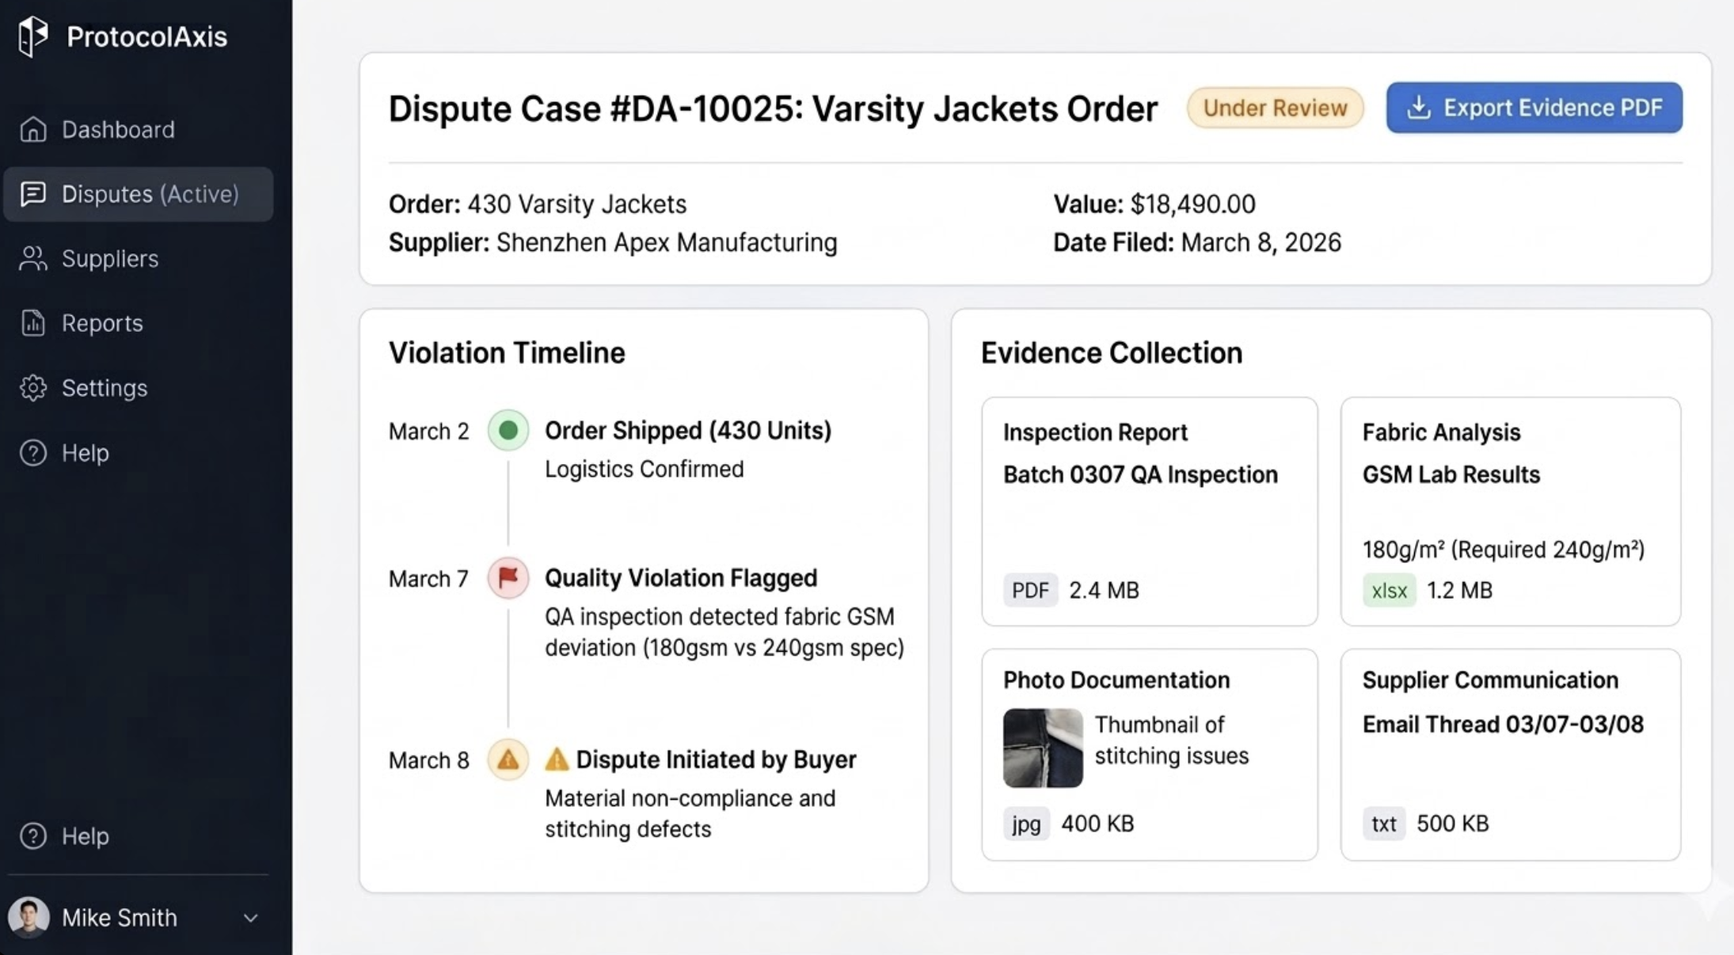Click the Suppliers people icon

33,258
